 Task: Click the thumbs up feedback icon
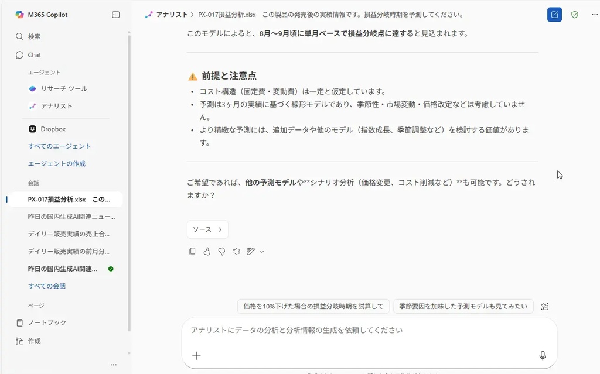pyautogui.click(x=207, y=252)
